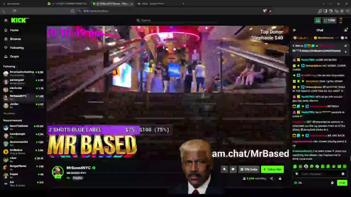This screenshot has height=197, width=351.
Task: Open the emoji picker in chat input
Action: pyautogui.click(x=343, y=174)
